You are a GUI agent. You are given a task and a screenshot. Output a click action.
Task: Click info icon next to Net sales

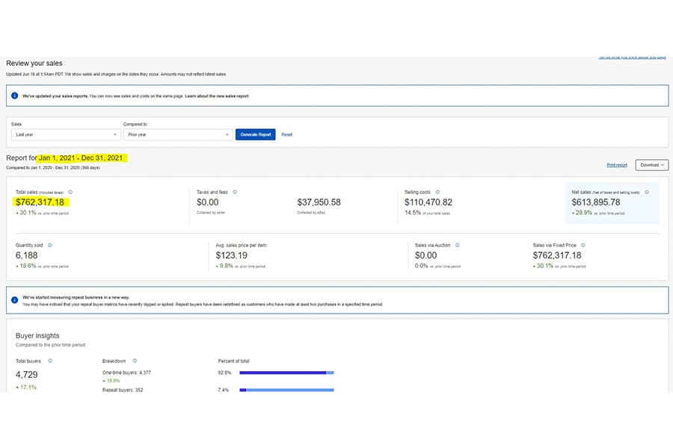click(647, 192)
